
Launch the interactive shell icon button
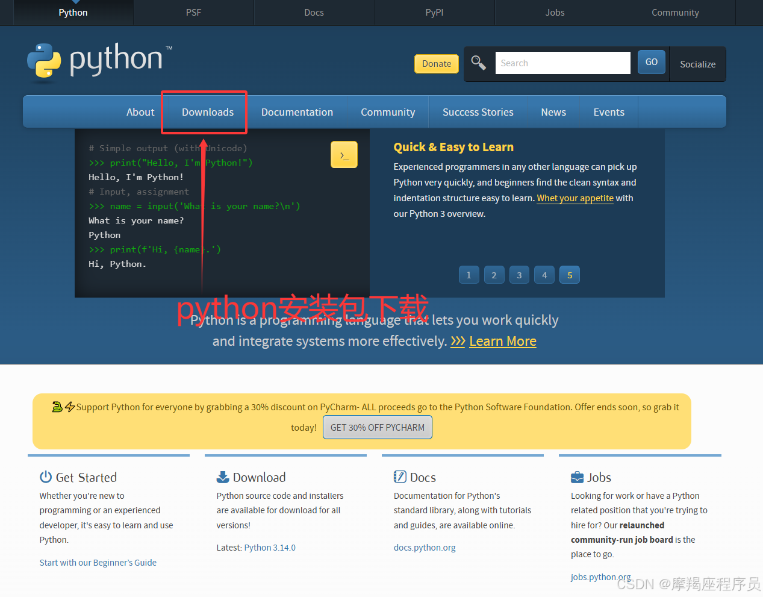344,155
